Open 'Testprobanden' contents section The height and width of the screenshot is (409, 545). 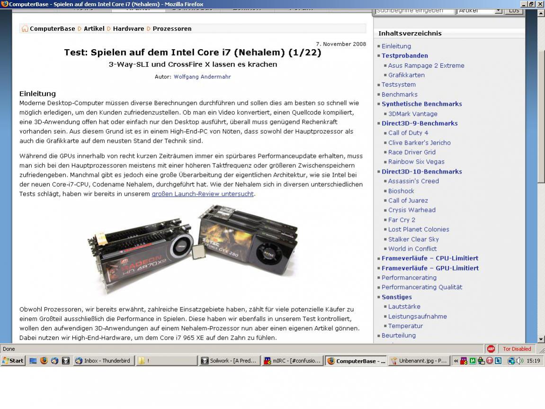tap(404, 55)
